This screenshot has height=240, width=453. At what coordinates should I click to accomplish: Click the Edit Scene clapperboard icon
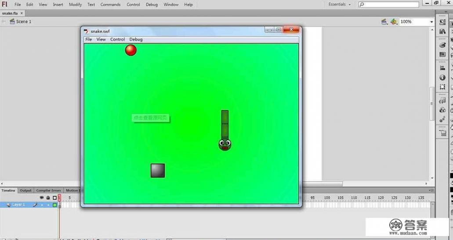(x=384, y=21)
